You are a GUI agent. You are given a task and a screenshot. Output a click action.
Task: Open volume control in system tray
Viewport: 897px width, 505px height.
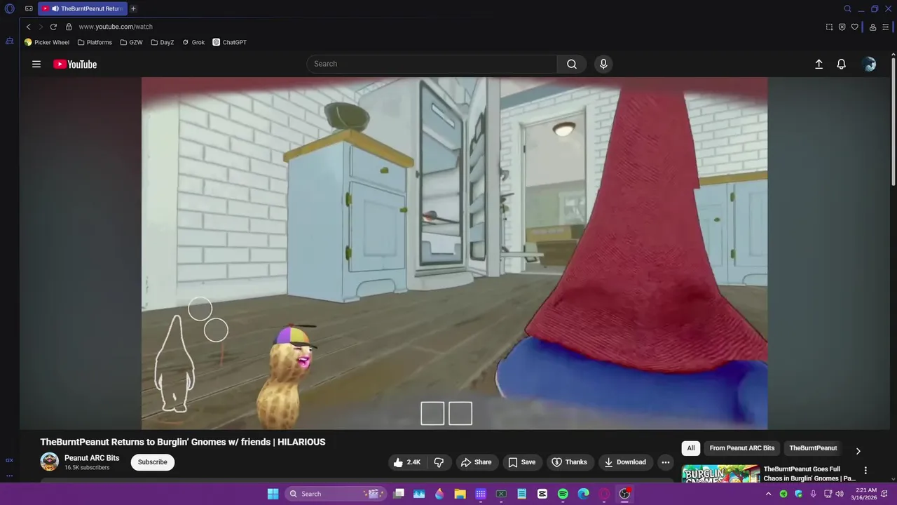pos(840,494)
